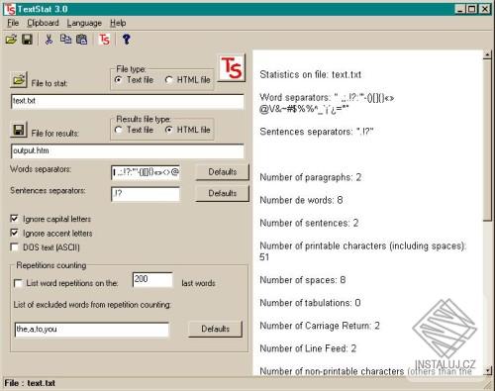Open the Clipboard menu
Viewport: 495px width, 391px height.
(x=43, y=23)
